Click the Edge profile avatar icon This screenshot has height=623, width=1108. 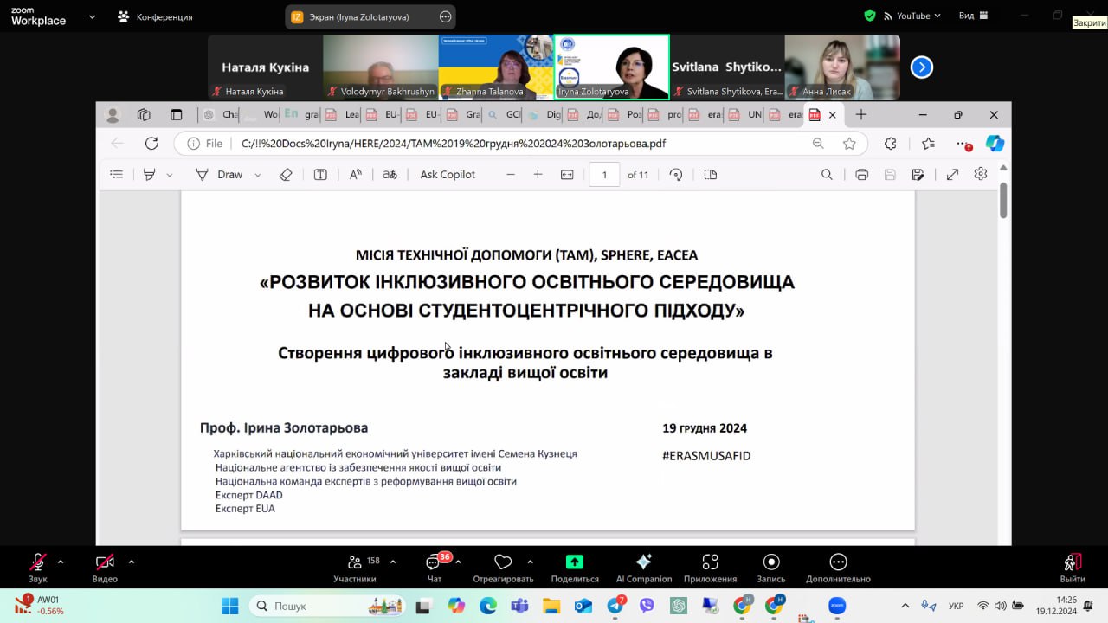[113, 114]
